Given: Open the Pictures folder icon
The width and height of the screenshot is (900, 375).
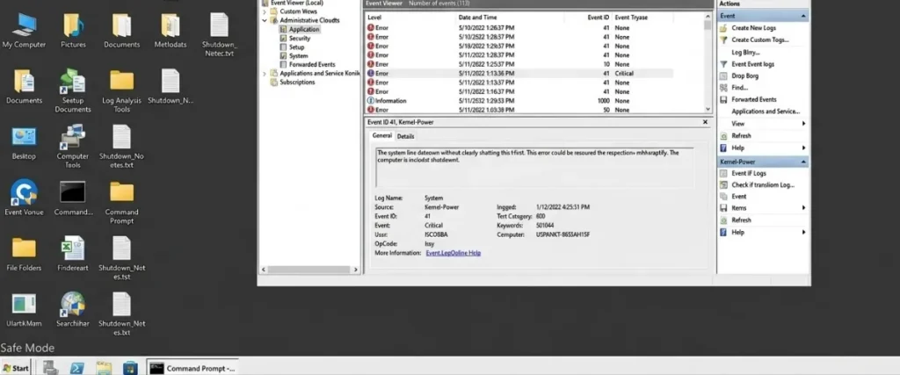Looking at the screenshot, I should pos(73,31).
